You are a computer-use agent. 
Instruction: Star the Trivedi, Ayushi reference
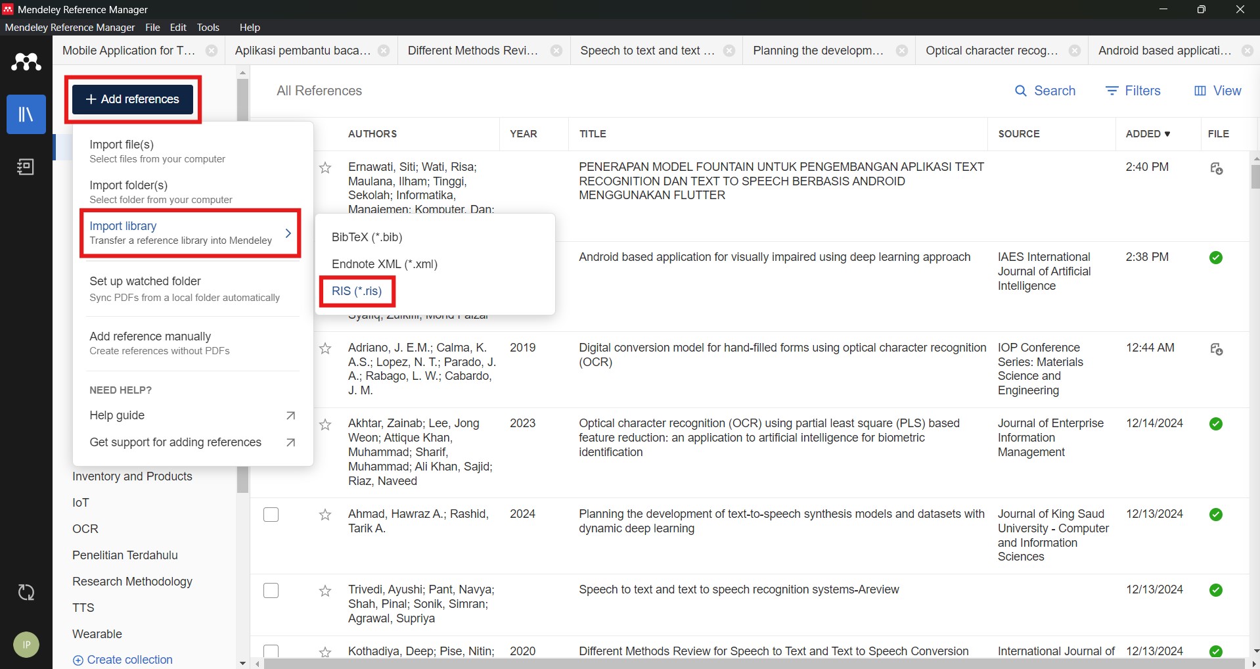(x=325, y=591)
